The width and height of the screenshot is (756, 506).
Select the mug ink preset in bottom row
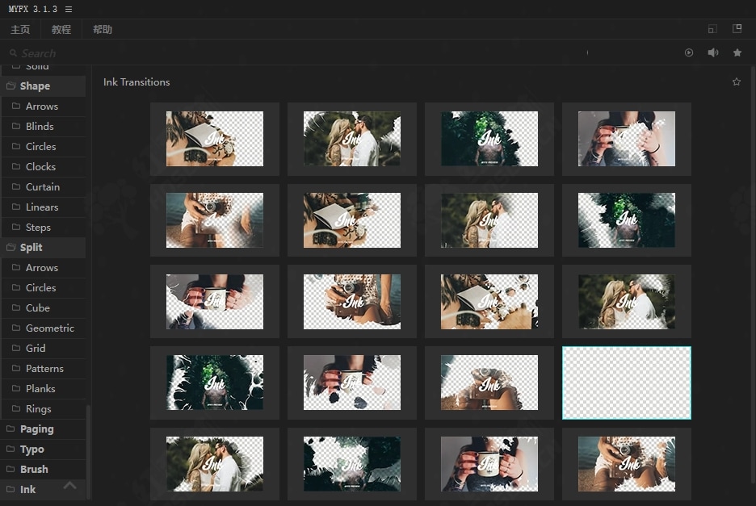489,464
